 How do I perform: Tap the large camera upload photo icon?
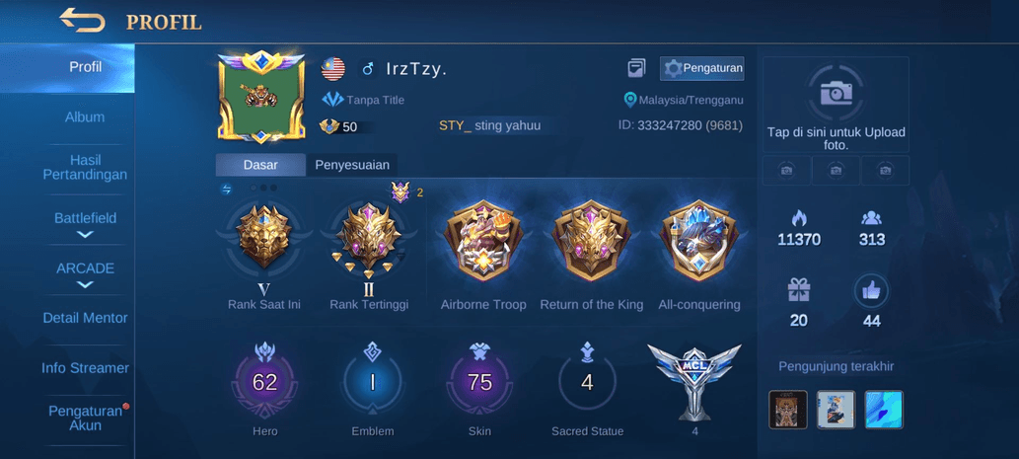click(x=836, y=93)
